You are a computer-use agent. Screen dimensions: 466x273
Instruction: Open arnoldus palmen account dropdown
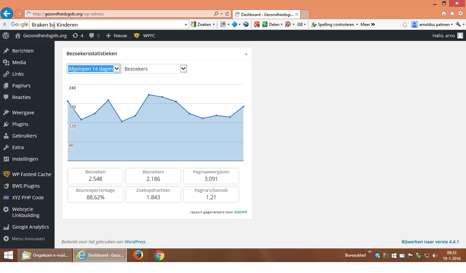[432, 25]
